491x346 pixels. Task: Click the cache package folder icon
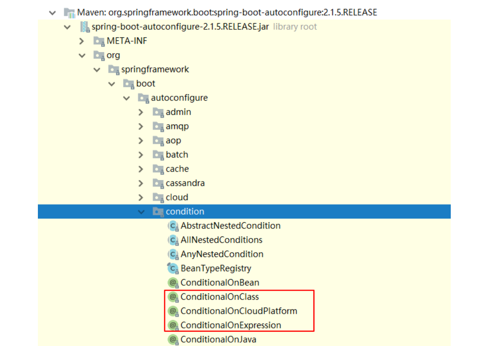[x=158, y=169]
